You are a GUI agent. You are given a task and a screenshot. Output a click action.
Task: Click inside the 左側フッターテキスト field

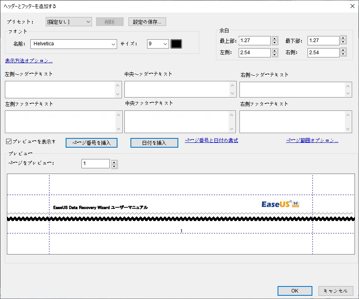point(61,121)
